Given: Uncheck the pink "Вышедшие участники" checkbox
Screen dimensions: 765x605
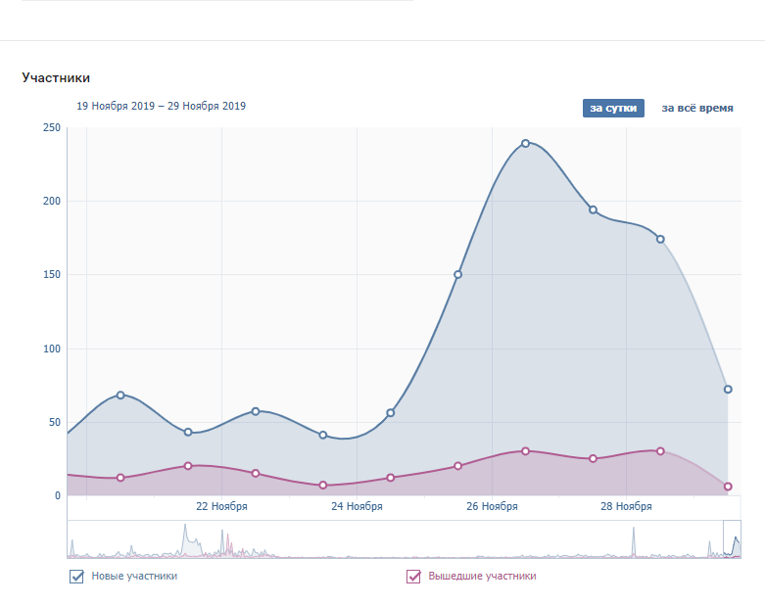Looking at the screenshot, I should tap(413, 577).
